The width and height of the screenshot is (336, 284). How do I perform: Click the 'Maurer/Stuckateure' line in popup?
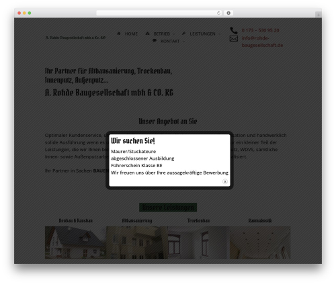pyautogui.click(x=134, y=152)
